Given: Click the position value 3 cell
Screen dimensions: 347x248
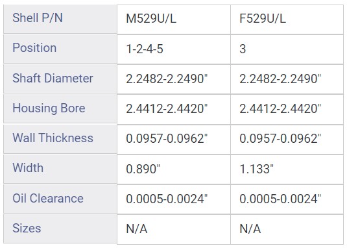Looking at the screenshot, I should (287, 49).
